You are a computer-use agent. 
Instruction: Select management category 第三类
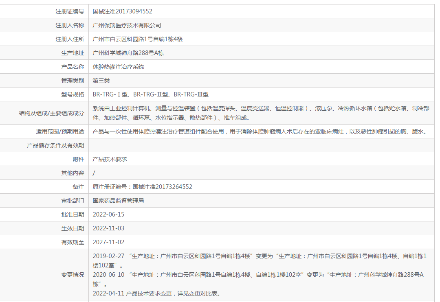101,81
